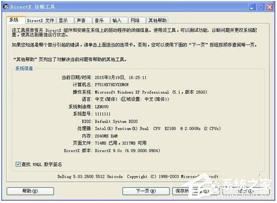The height and width of the screenshot is (203, 277).
Task: Click the DirectX 9.0c version text
Action: [127, 150]
